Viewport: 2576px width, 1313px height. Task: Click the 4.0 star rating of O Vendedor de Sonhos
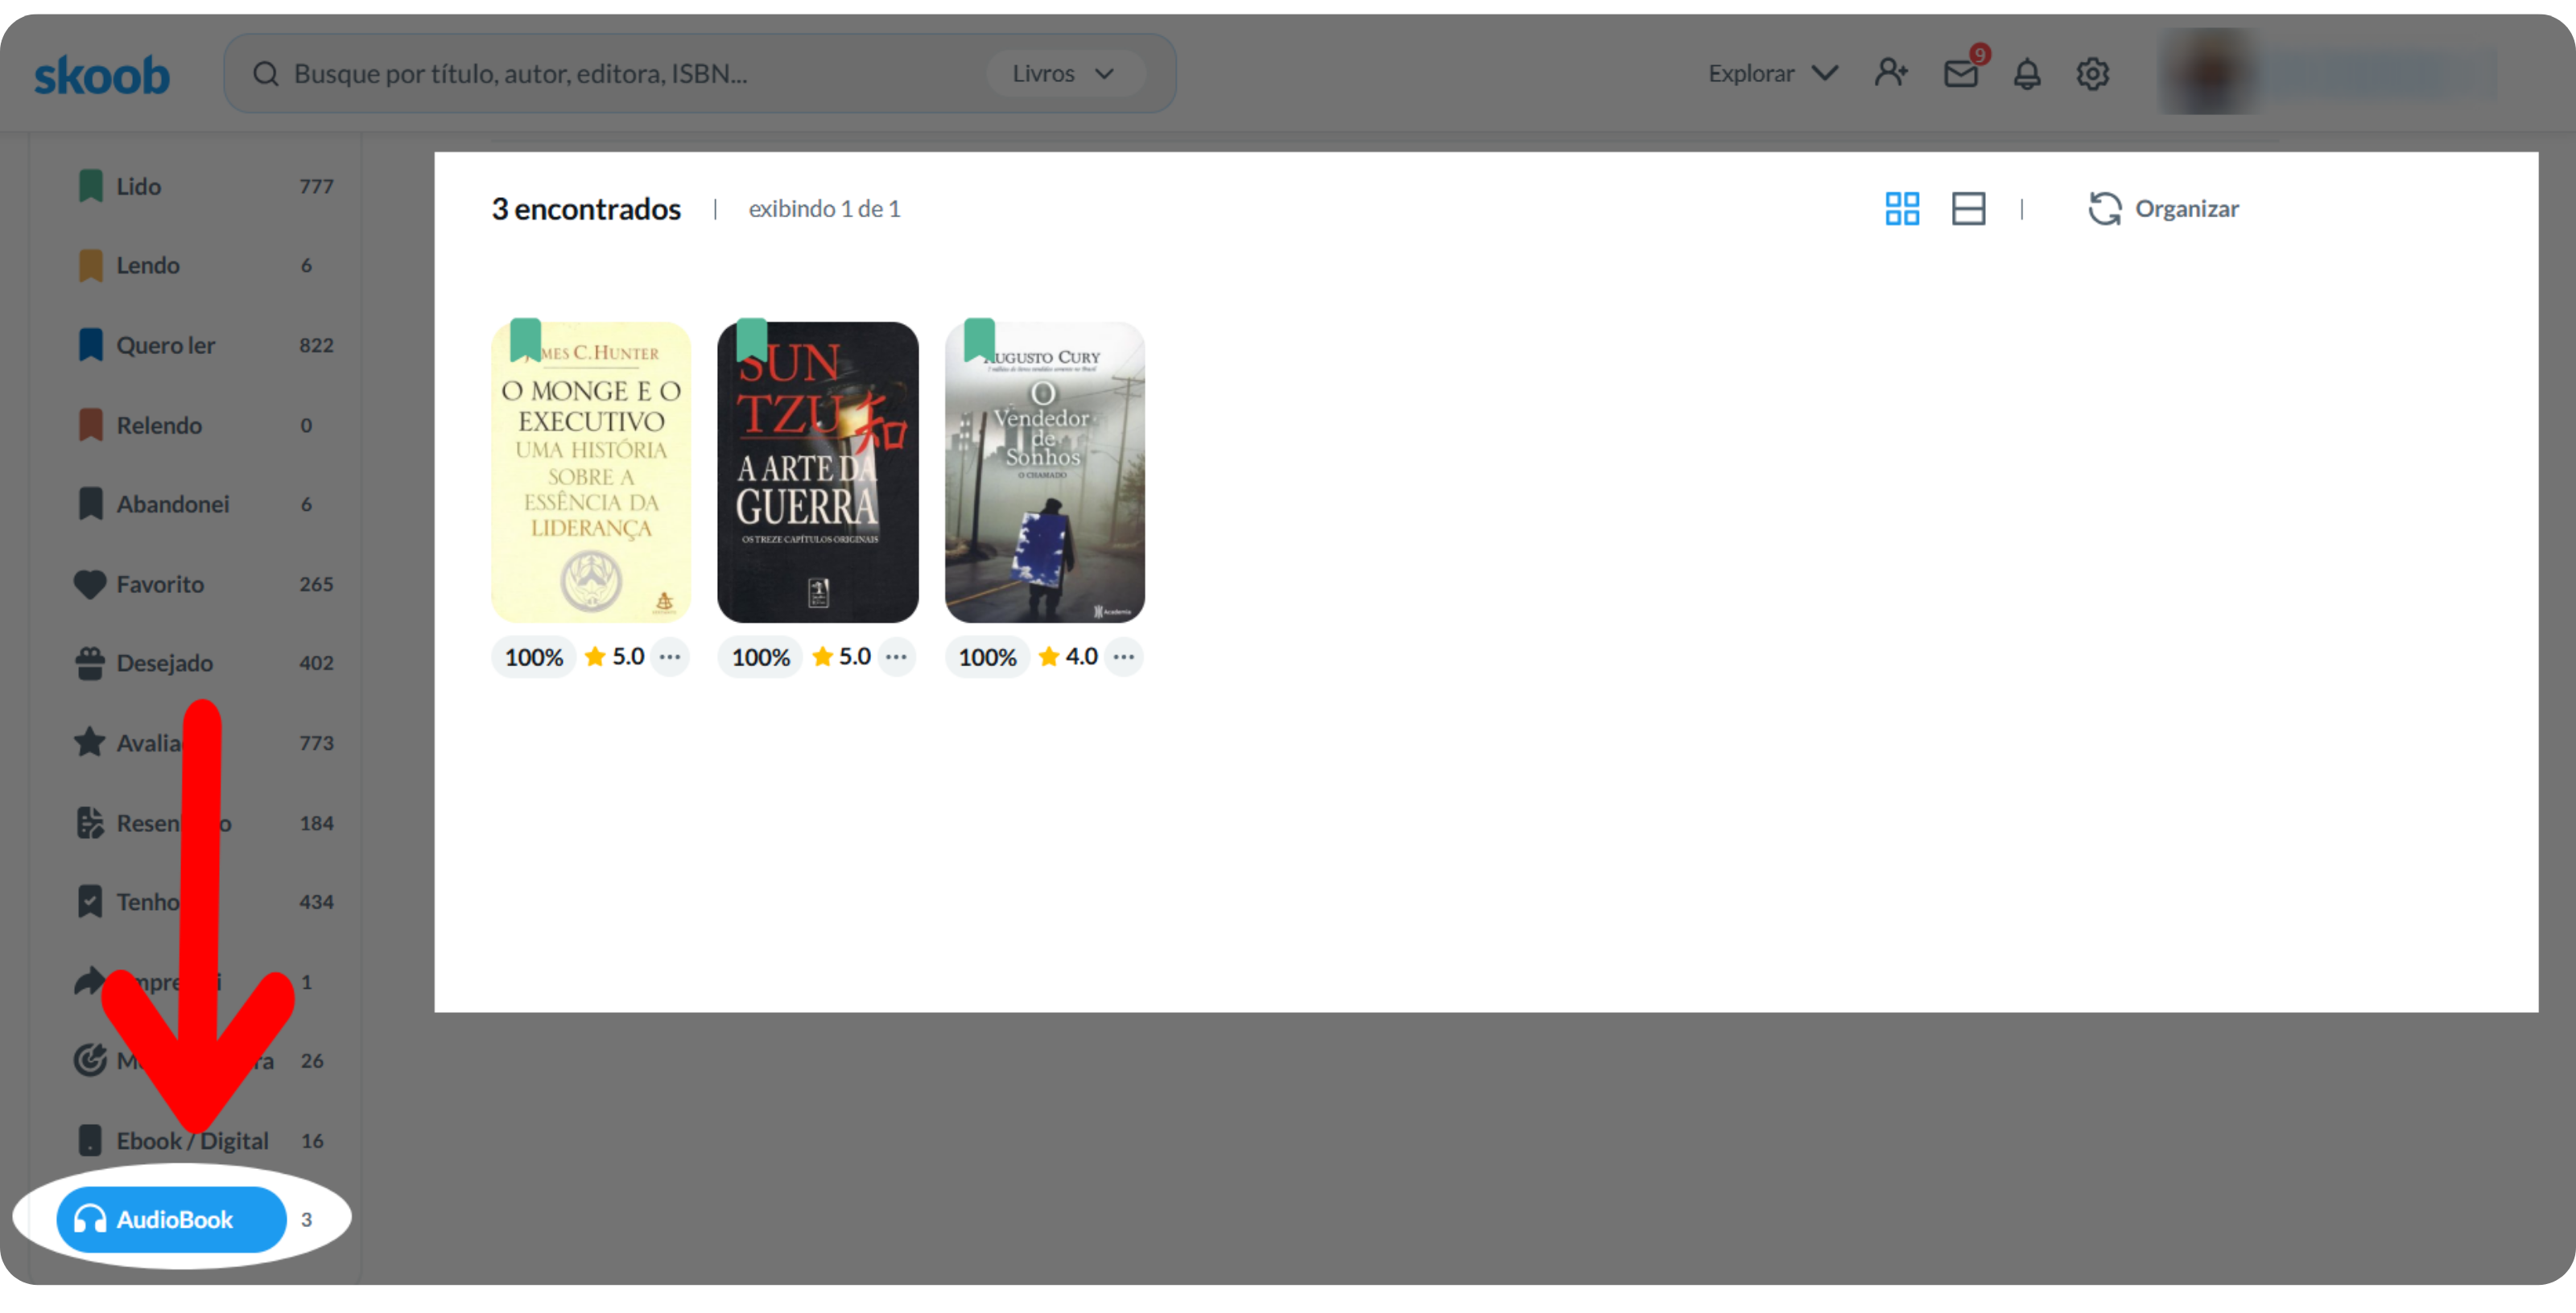tap(1069, 656)
